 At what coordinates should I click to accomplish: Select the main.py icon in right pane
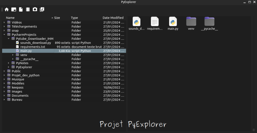click(173, 22)
